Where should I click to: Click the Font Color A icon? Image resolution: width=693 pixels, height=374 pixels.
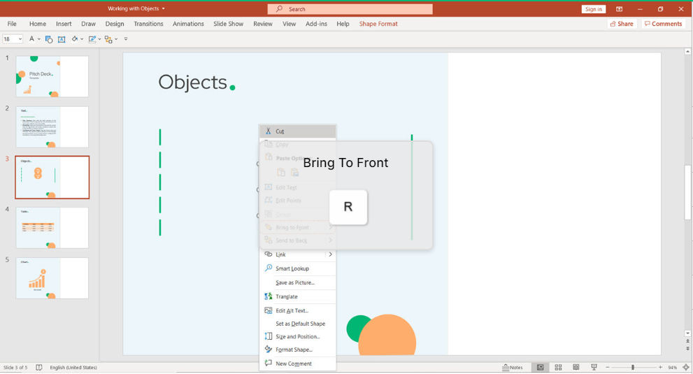pyautogui.click(x=32, y=39)
